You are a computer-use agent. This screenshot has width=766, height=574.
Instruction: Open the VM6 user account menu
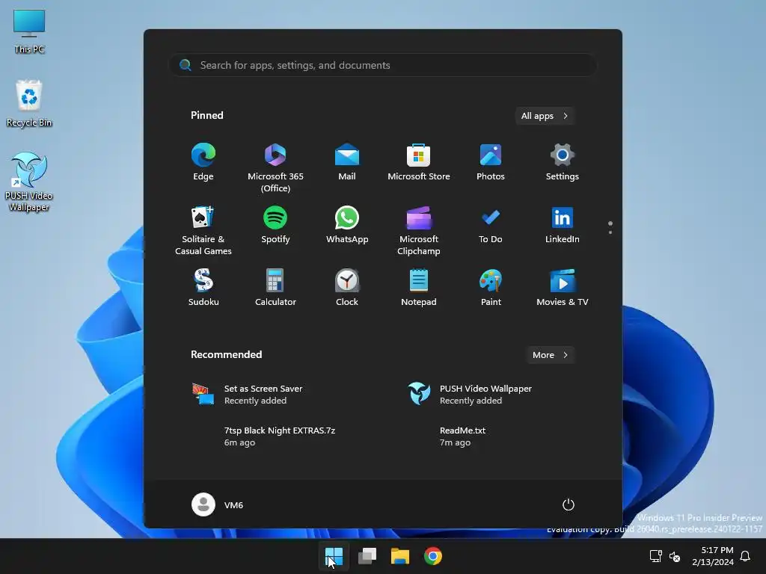[218, 504]
